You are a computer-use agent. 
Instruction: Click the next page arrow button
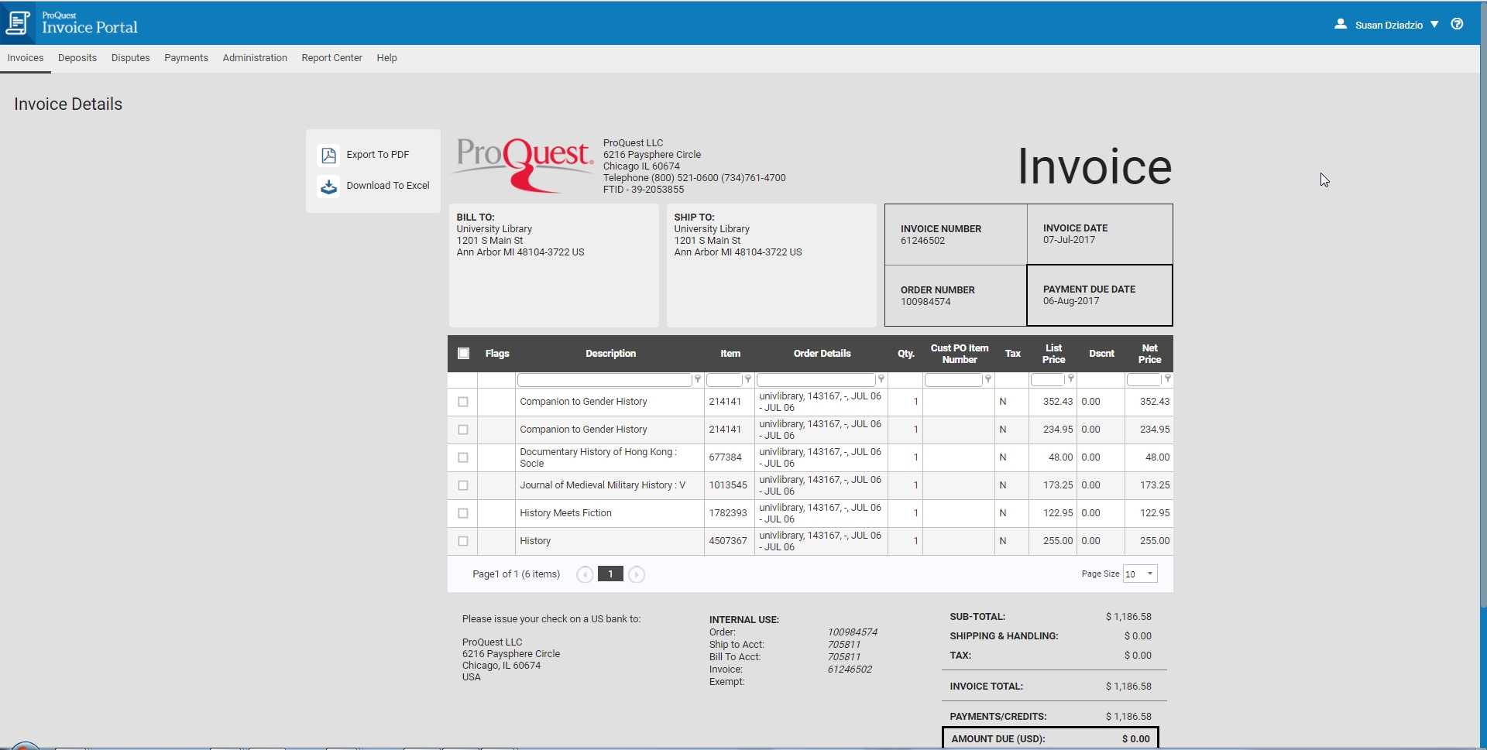click(637, 574)
